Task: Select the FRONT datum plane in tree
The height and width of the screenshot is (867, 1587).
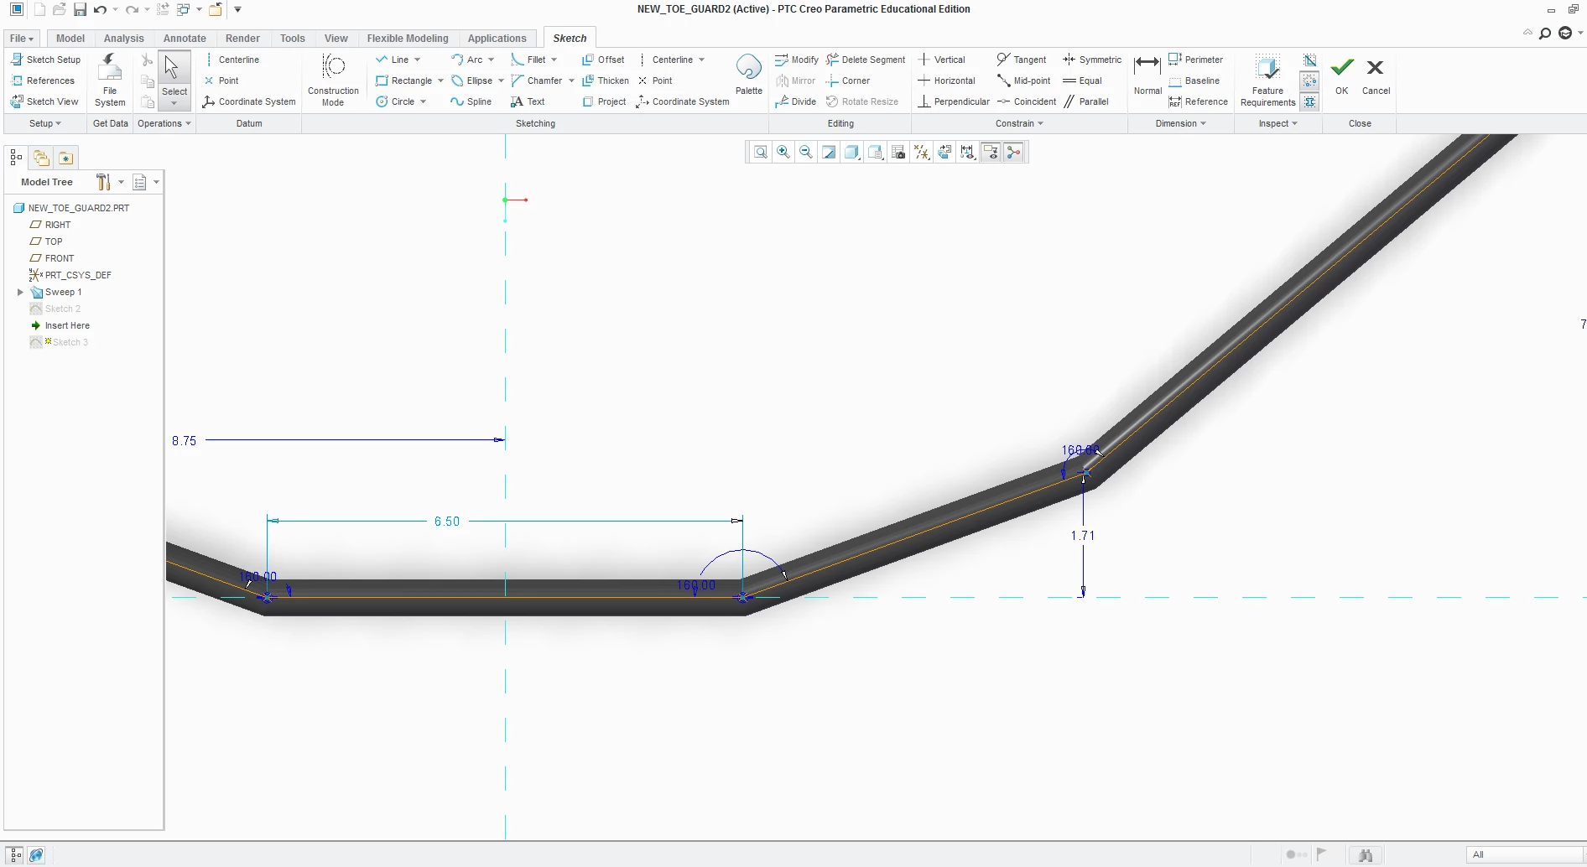Action: (52, 258)
